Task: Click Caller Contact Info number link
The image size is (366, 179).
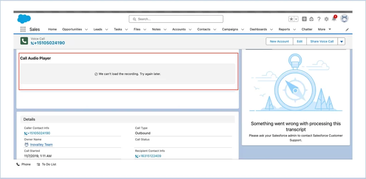Action: coord(37,133)
